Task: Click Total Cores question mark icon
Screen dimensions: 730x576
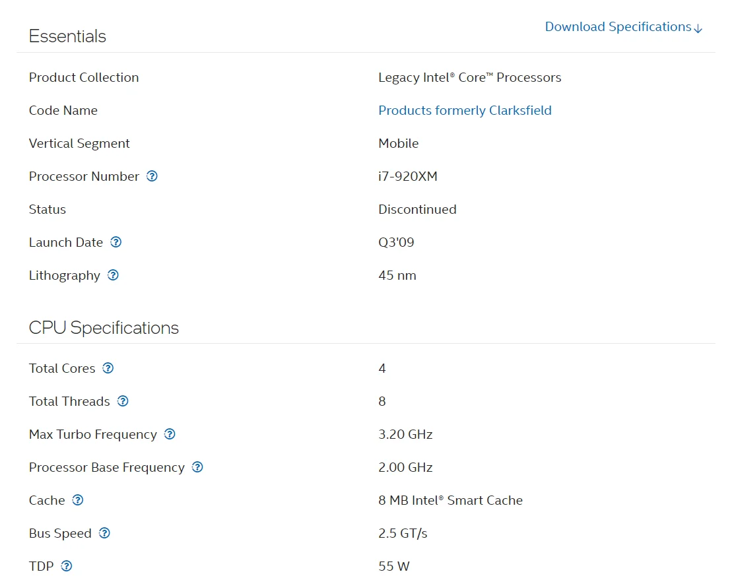Action: [x=108, y=368]
